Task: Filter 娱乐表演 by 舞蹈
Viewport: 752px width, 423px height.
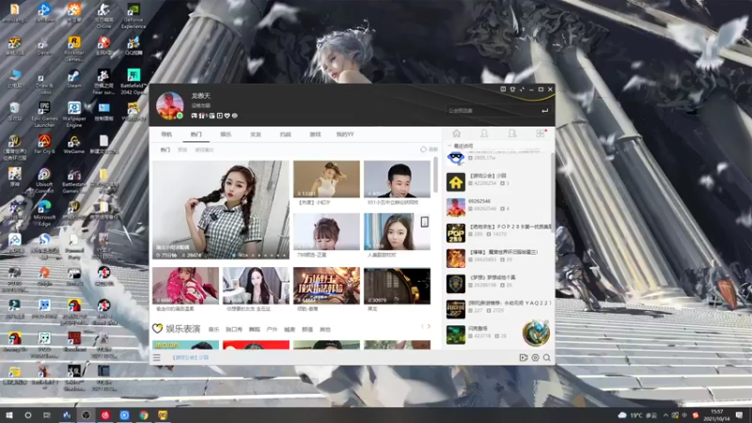Action: tap(254, 330)
